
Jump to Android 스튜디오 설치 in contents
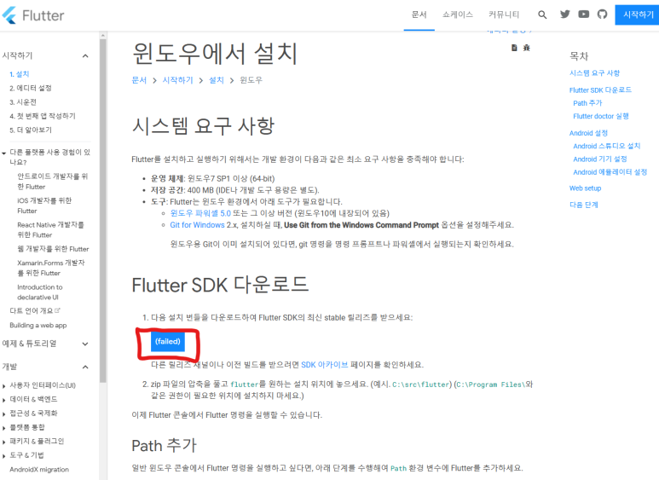pyautogui.click(x=606, y=146)
